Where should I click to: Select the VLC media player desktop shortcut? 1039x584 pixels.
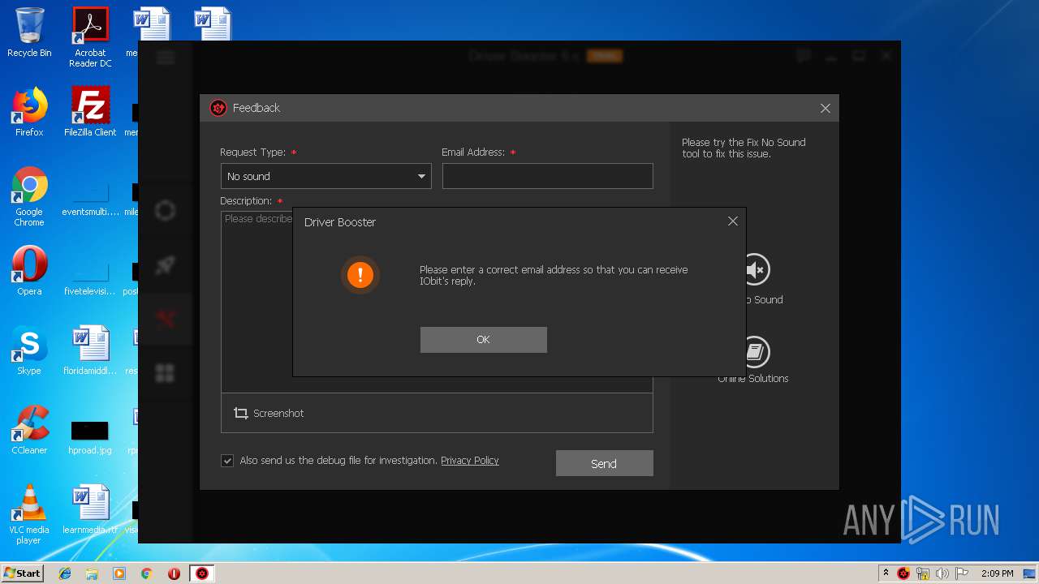click(29, 515)
